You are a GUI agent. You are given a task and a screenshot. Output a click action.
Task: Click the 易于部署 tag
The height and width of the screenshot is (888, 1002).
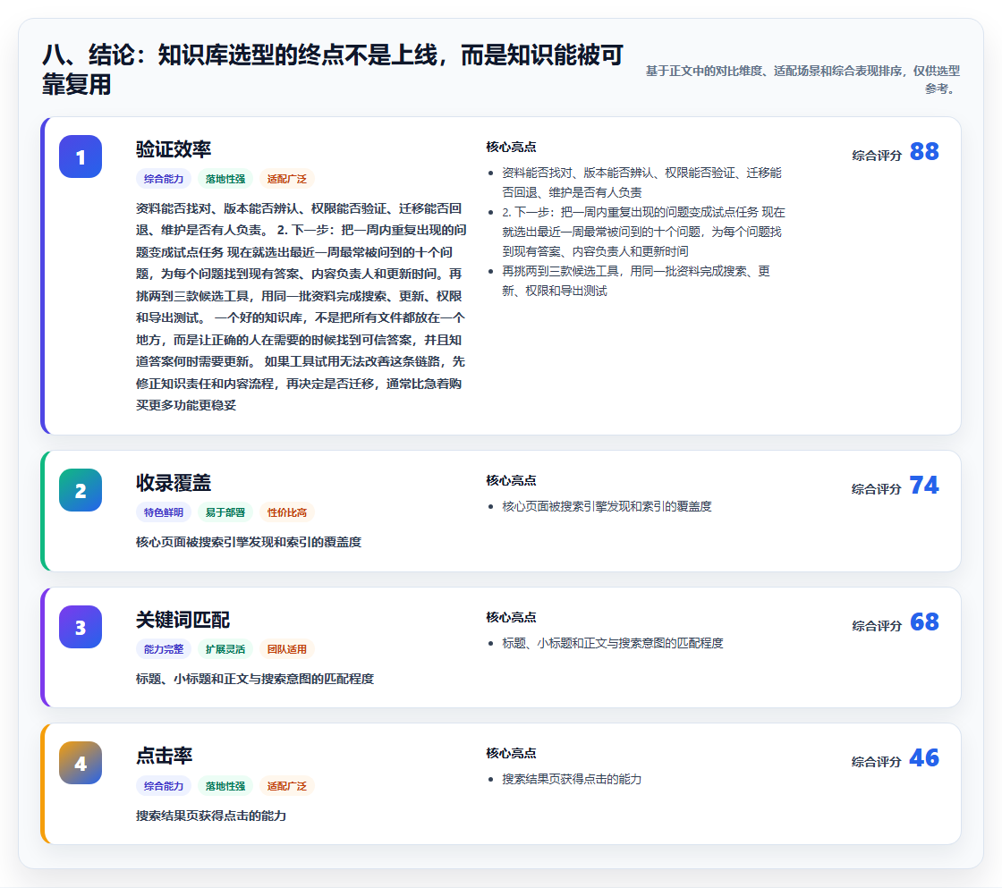coord(225,512)
